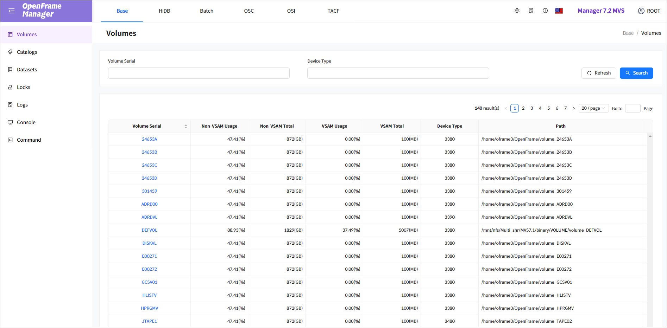
Task: Click the table vertical scrollbar up arrow
Action: point(650,136)
